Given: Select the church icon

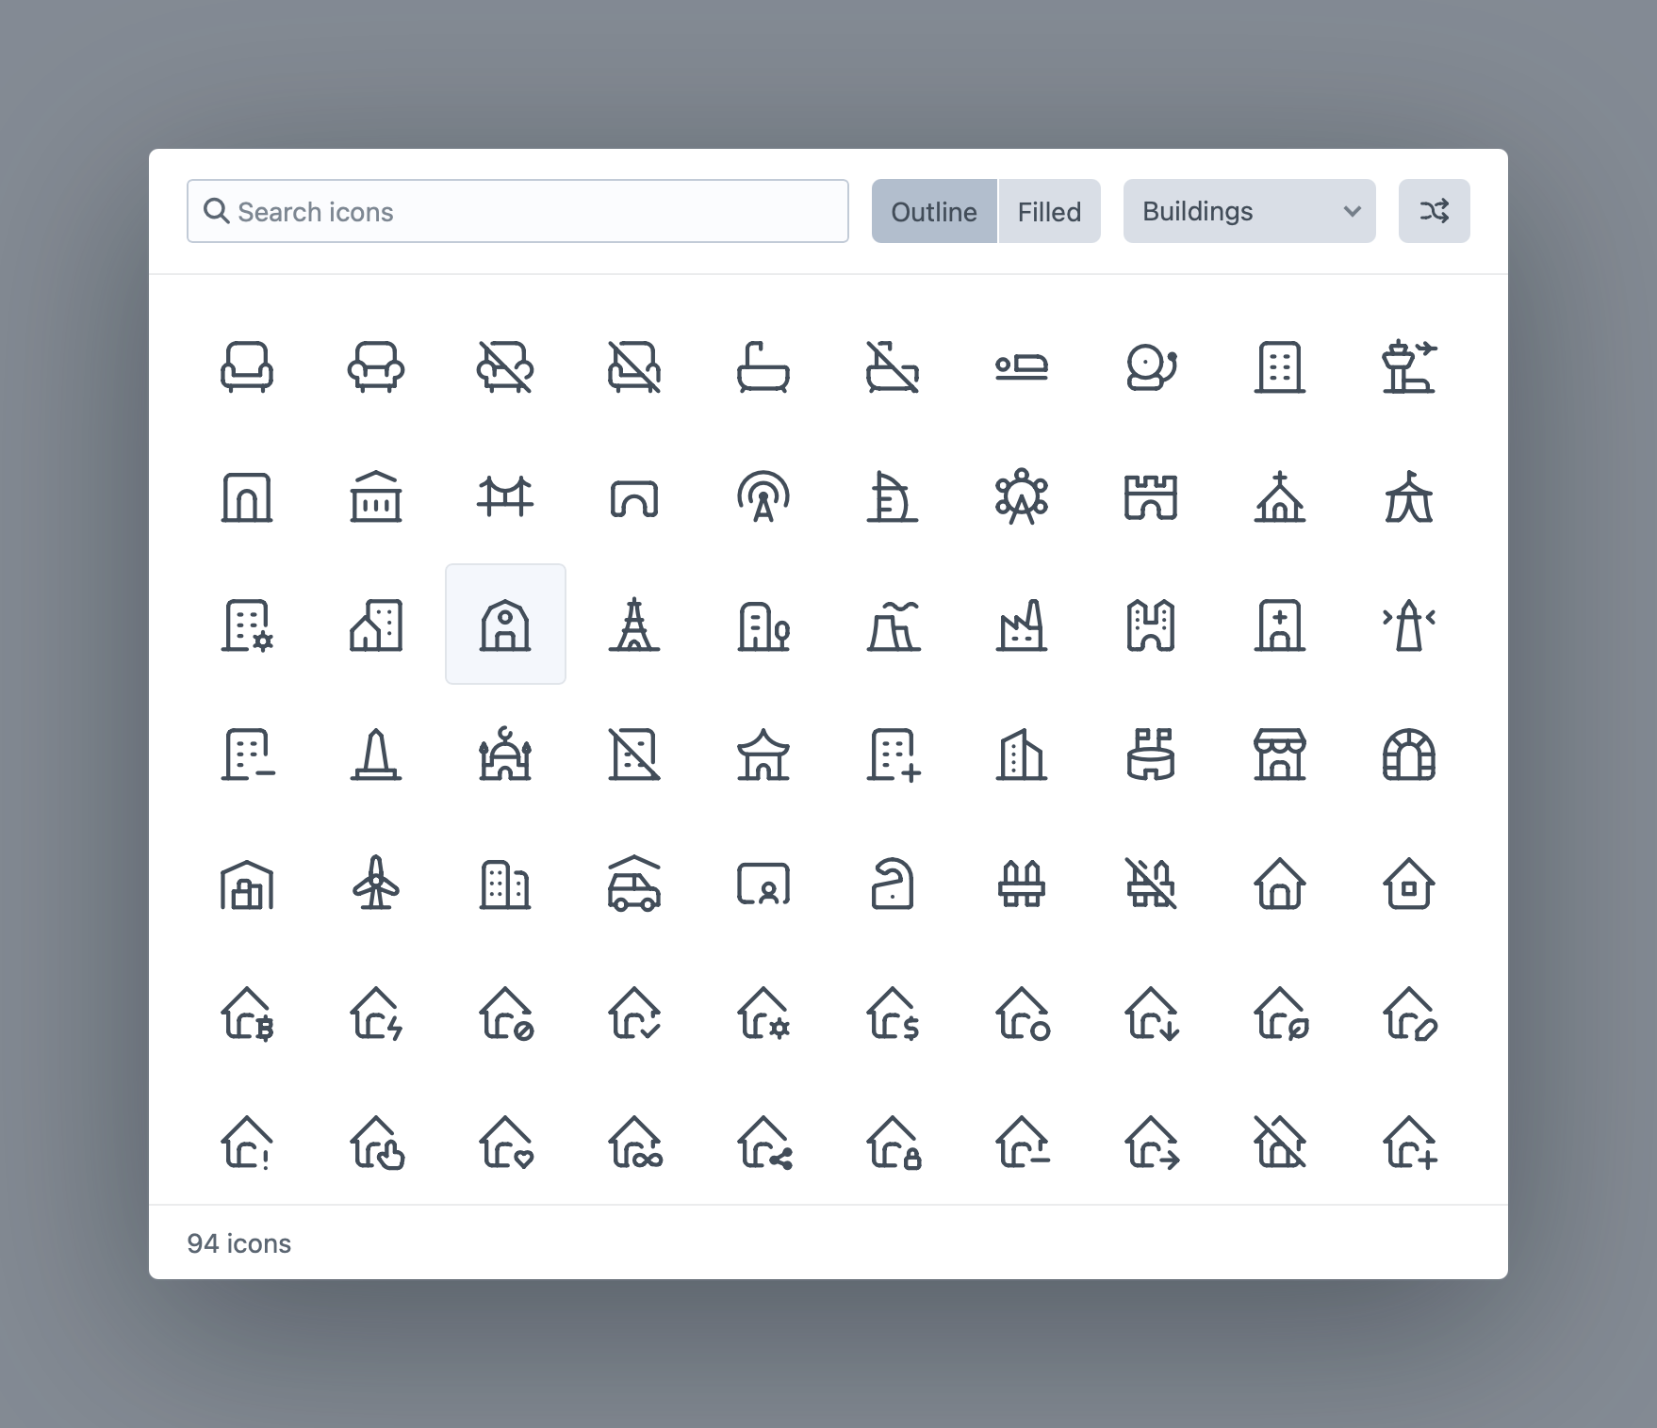Looking at the screenshot, I should (x=1280, y=495).
